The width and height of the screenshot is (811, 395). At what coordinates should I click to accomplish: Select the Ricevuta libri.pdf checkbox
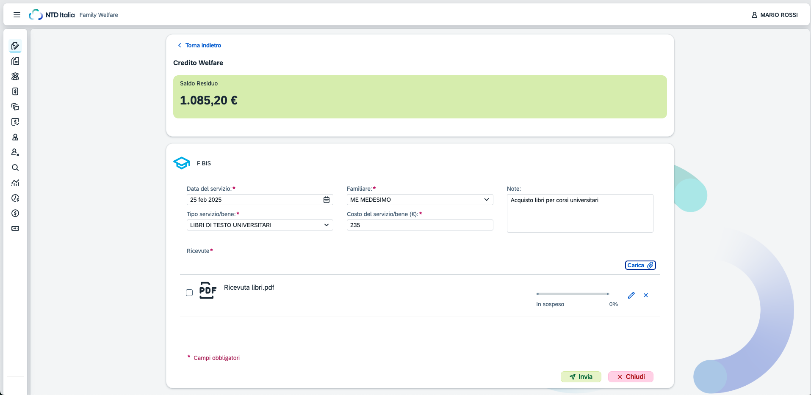click(x=189, y=293)
